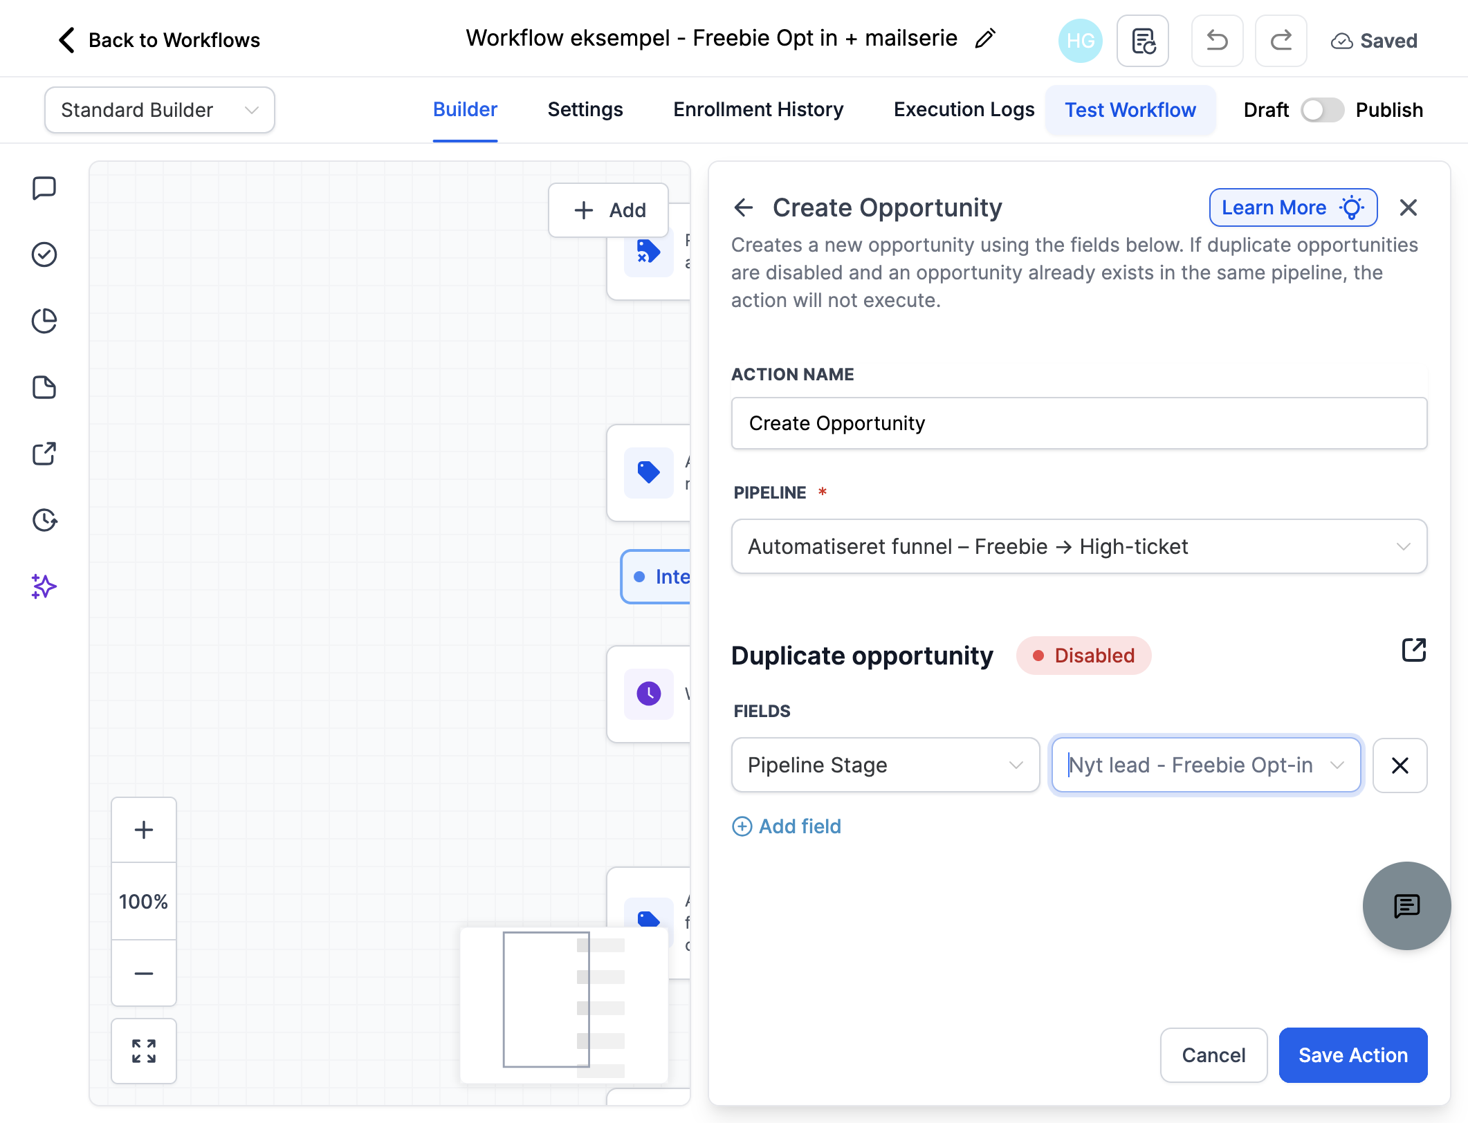Image resolution: width=1468 pixels, height=1123 pixels.
Task: Click the 100% zoom level label
Action: (x=144, y=902)
